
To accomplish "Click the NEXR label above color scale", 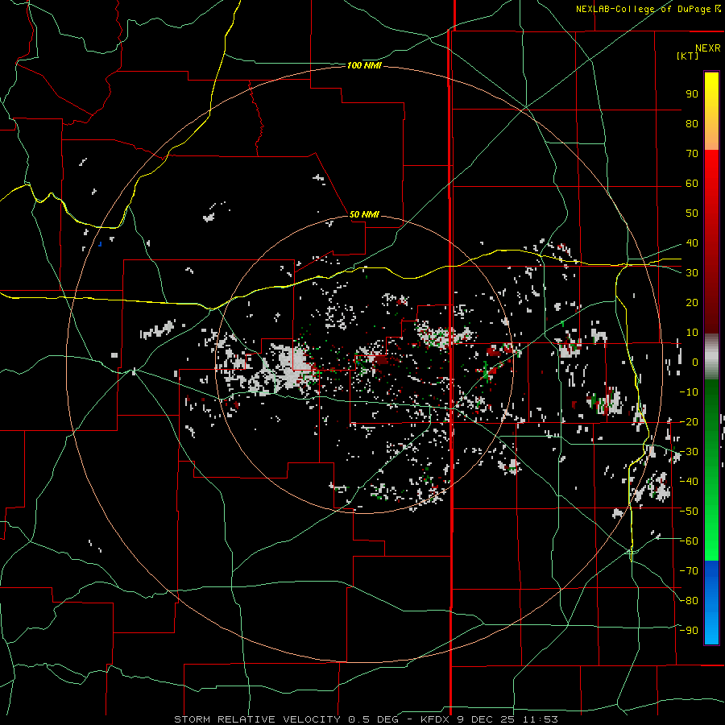I will [708, 48].
